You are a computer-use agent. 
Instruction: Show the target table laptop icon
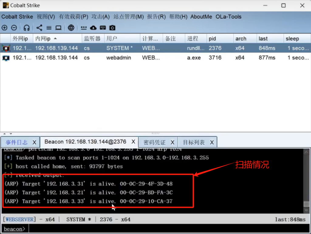[58, 28]
